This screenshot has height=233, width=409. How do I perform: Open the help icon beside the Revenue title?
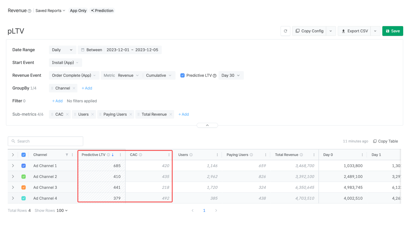click(x=30, y=11)
